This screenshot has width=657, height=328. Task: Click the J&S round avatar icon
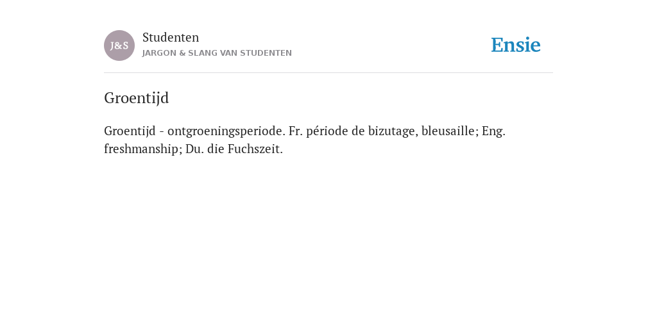[119, 45]
